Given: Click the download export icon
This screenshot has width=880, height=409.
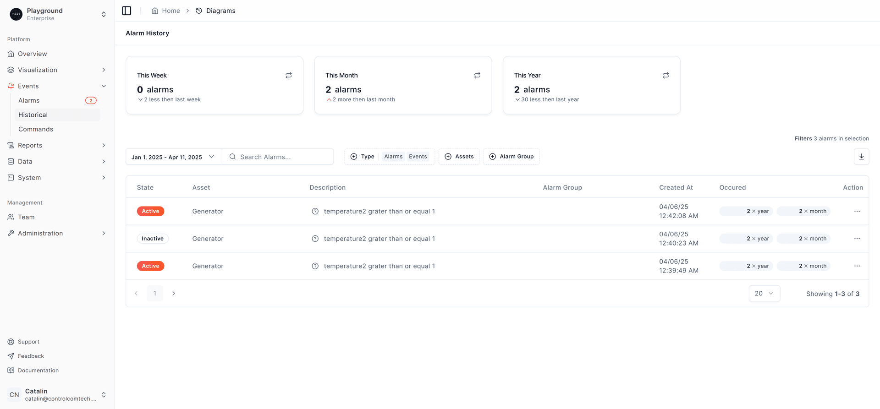Looking at the screenshot, I should pos(861,157).
